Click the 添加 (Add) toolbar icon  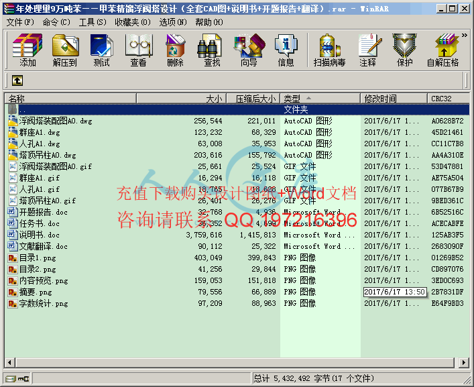tap(27, 50)
